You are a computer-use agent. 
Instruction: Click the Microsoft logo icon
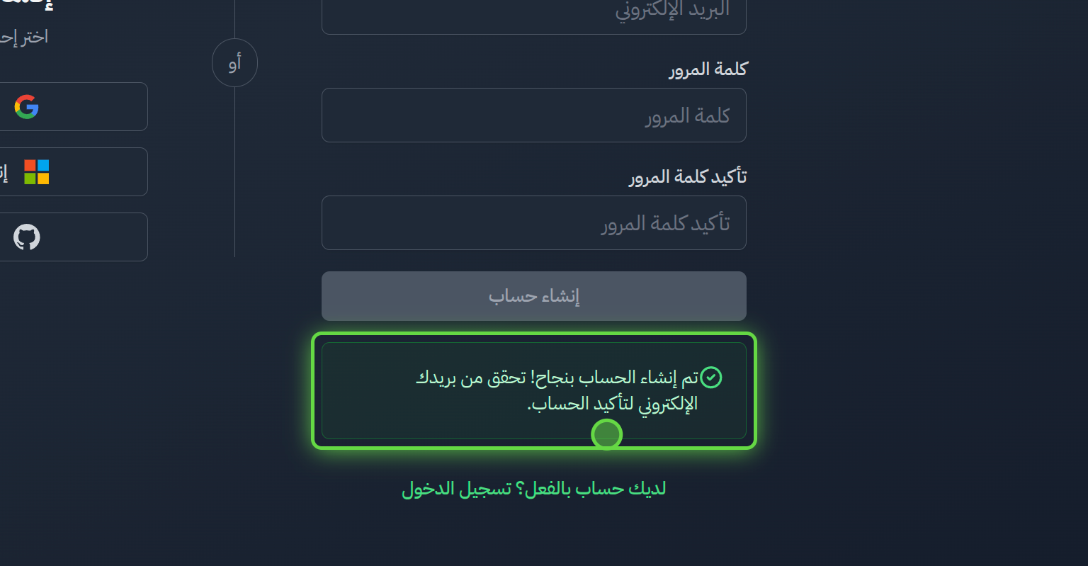click(37, 171)
